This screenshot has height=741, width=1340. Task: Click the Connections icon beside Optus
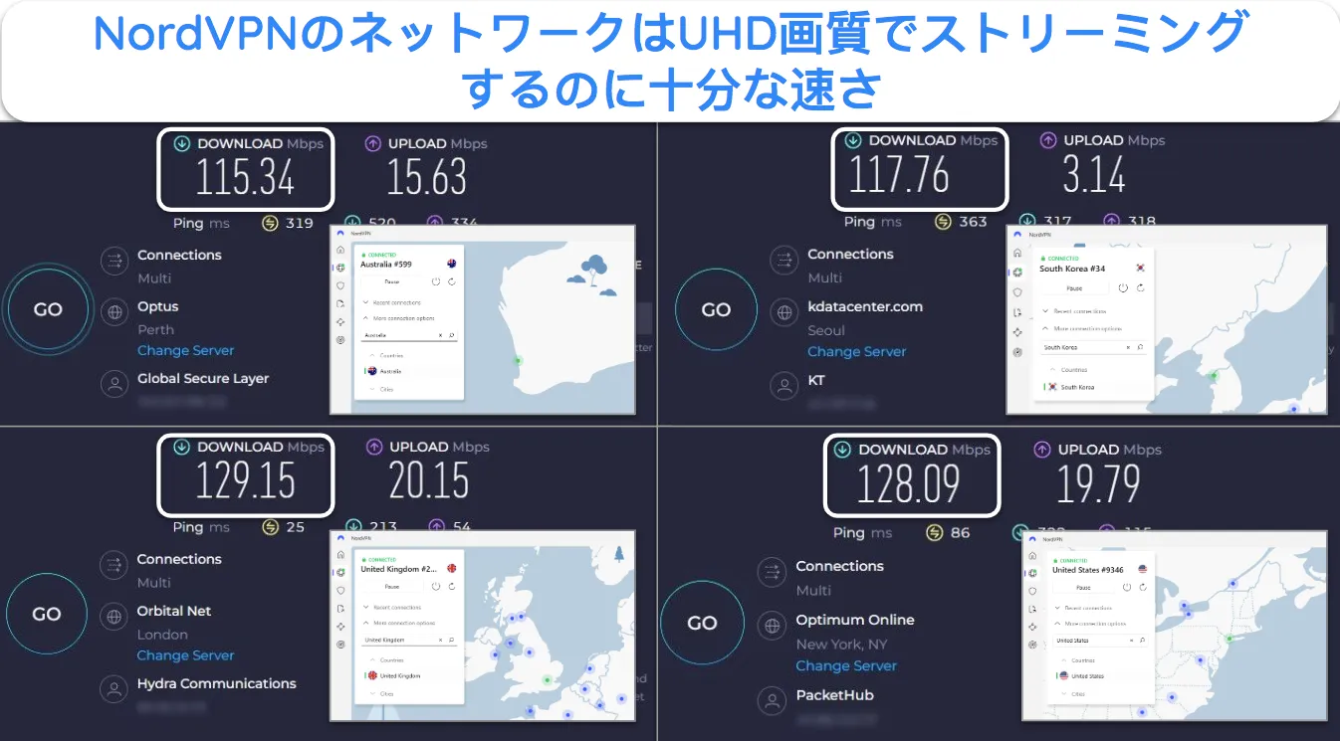pyautogui.click(x=114, y=262)
